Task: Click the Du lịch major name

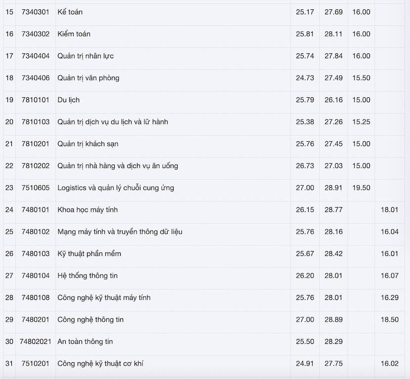Action: [68, 100]
